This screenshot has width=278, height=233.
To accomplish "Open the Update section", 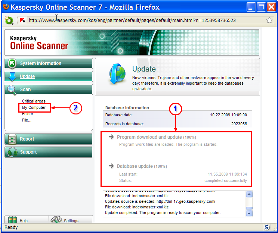I will pos(49,76).
